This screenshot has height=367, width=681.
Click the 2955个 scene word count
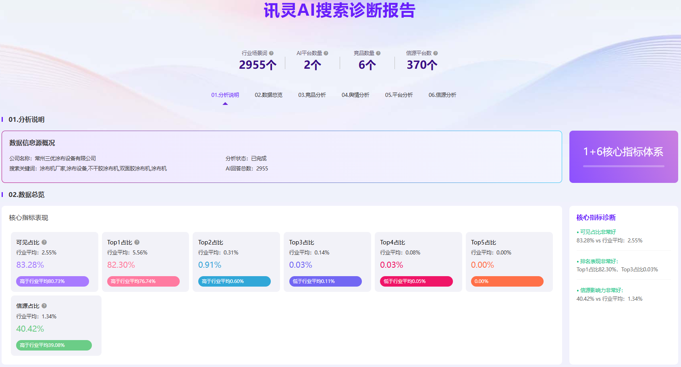pos(258,65)
